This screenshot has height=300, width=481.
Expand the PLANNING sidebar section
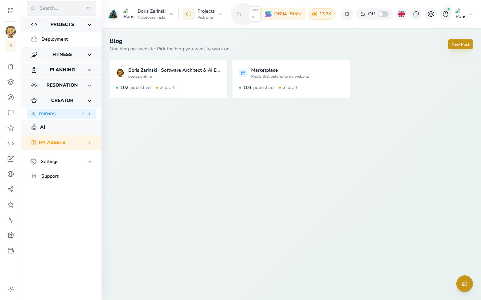(61, 70)
